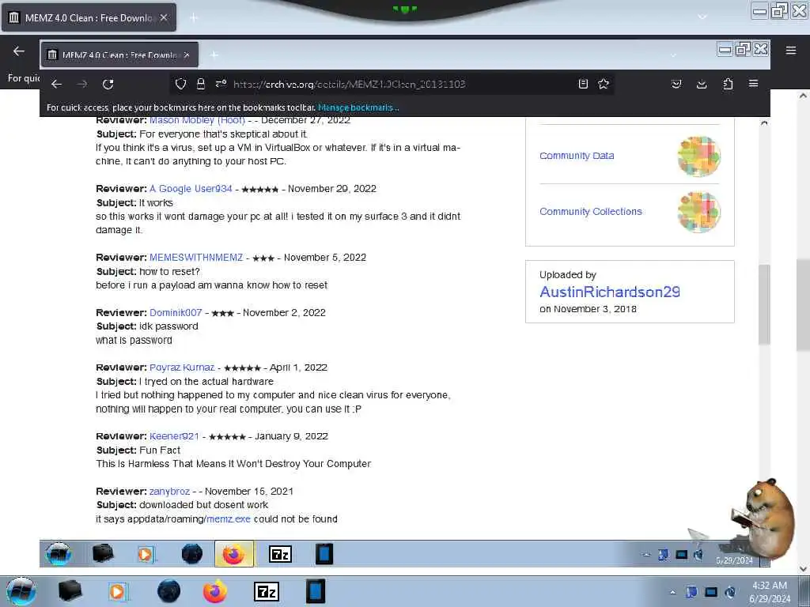Open reviewer Dominik007's profile
Screen dimensions: 810x607
tap(176, 313)
